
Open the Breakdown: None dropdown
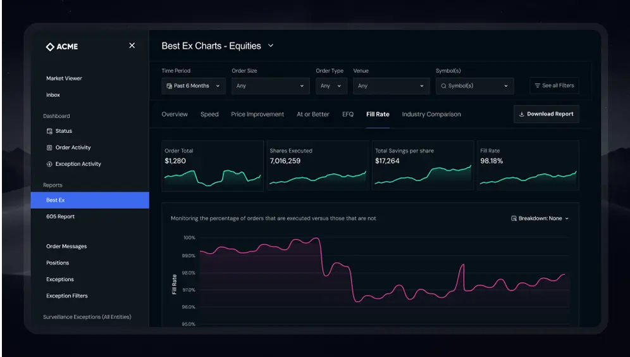(x=540, y=218)
